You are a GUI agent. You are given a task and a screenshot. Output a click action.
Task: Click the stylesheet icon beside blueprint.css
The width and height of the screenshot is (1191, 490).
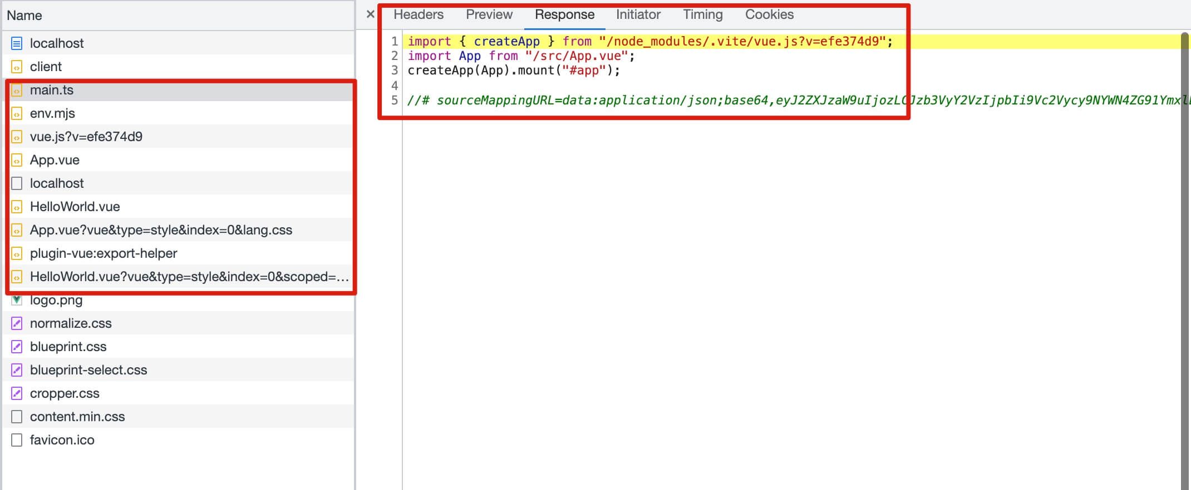pos(17,347)
